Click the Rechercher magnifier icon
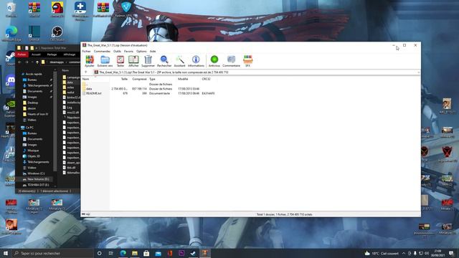Screen dimensions: 459x258 (164, 61)
